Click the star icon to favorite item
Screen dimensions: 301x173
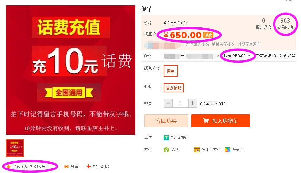pos(9,167)
